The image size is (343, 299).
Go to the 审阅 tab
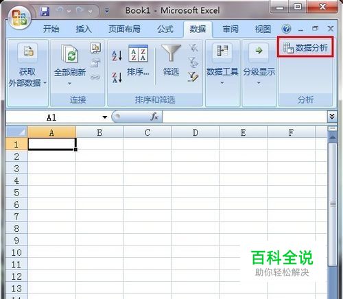pos(230,29)
